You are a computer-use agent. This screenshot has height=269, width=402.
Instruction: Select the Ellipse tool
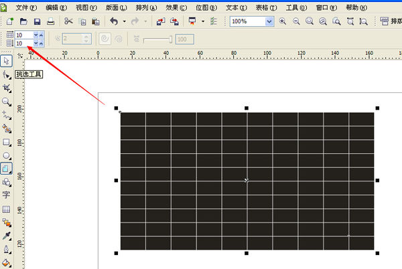pos(7,155)
